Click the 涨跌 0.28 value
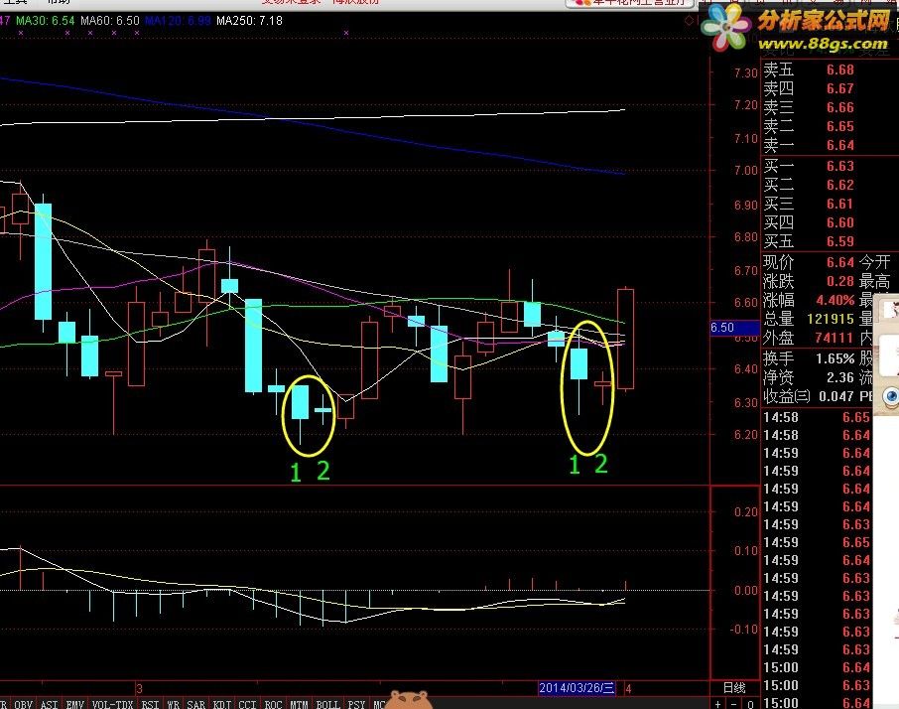The height and width of the screenshot is (709, 899). tap(839, 282)
